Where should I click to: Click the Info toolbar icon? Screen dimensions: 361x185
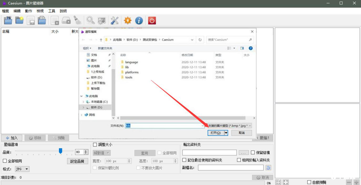coord(139,20)
